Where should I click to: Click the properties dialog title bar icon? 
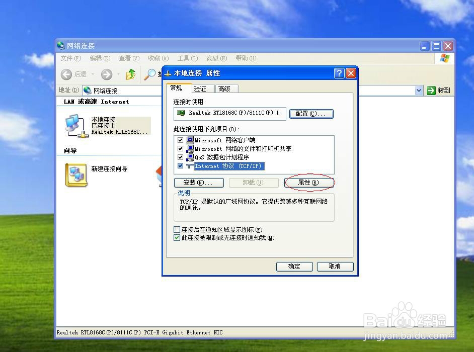pyautogui.click(x=168, y=73)
